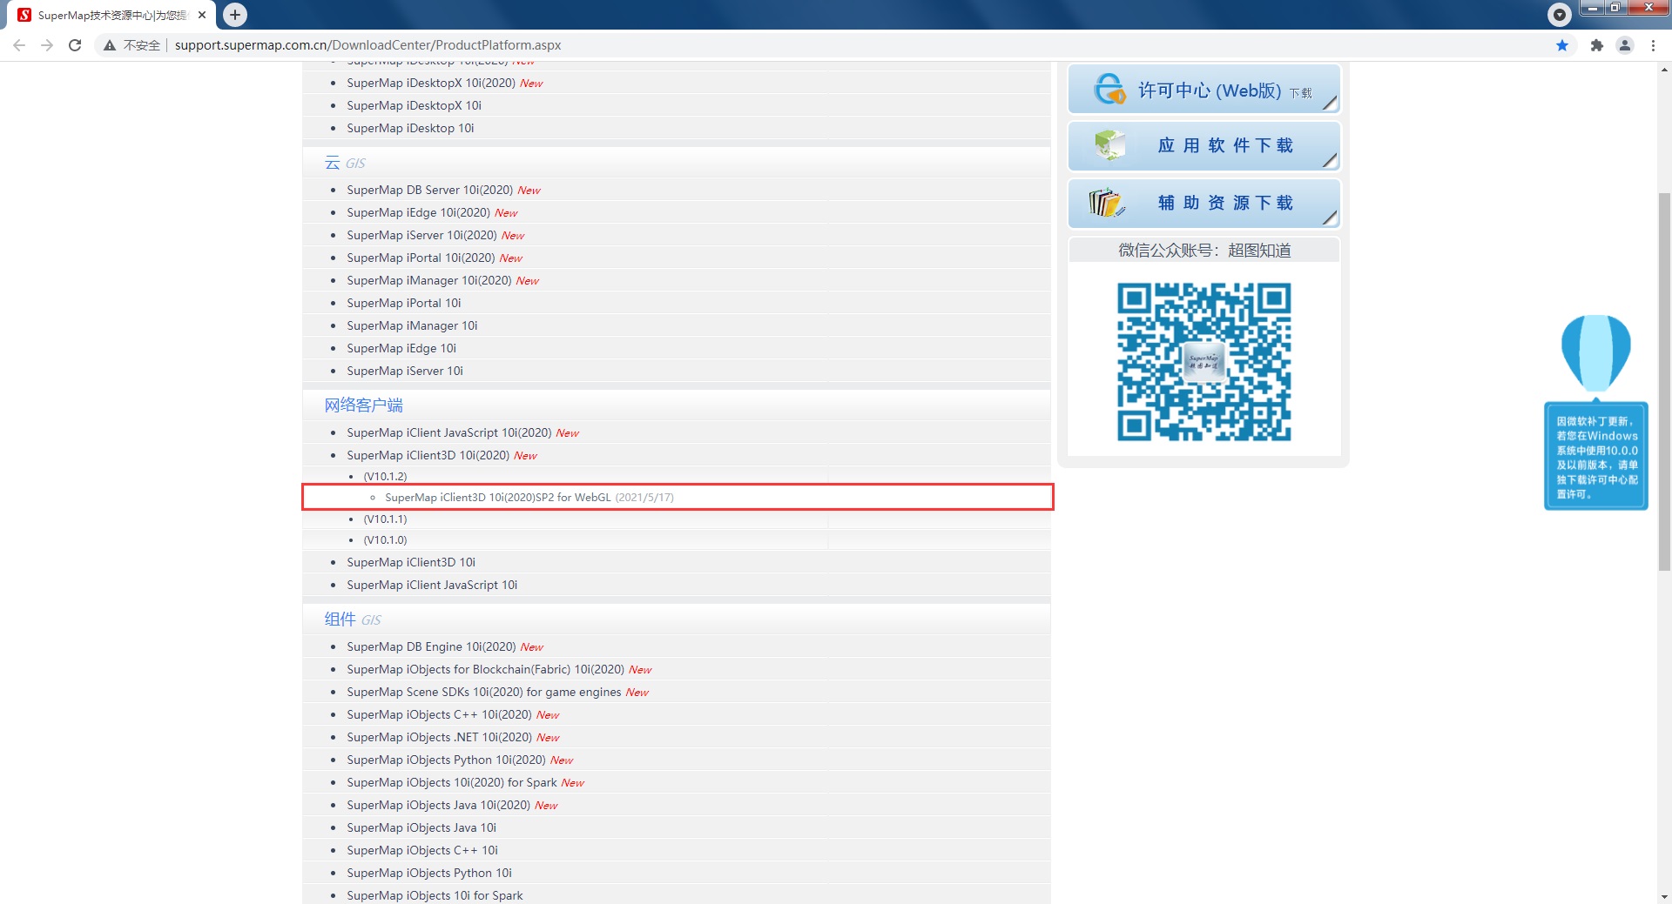Open 应用软件下载 button
The height and width of the screenshot is (904, 1672).
[x=1203, y=146]
